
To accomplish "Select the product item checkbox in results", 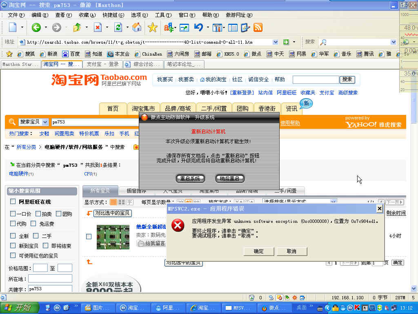I will (89, 236).
